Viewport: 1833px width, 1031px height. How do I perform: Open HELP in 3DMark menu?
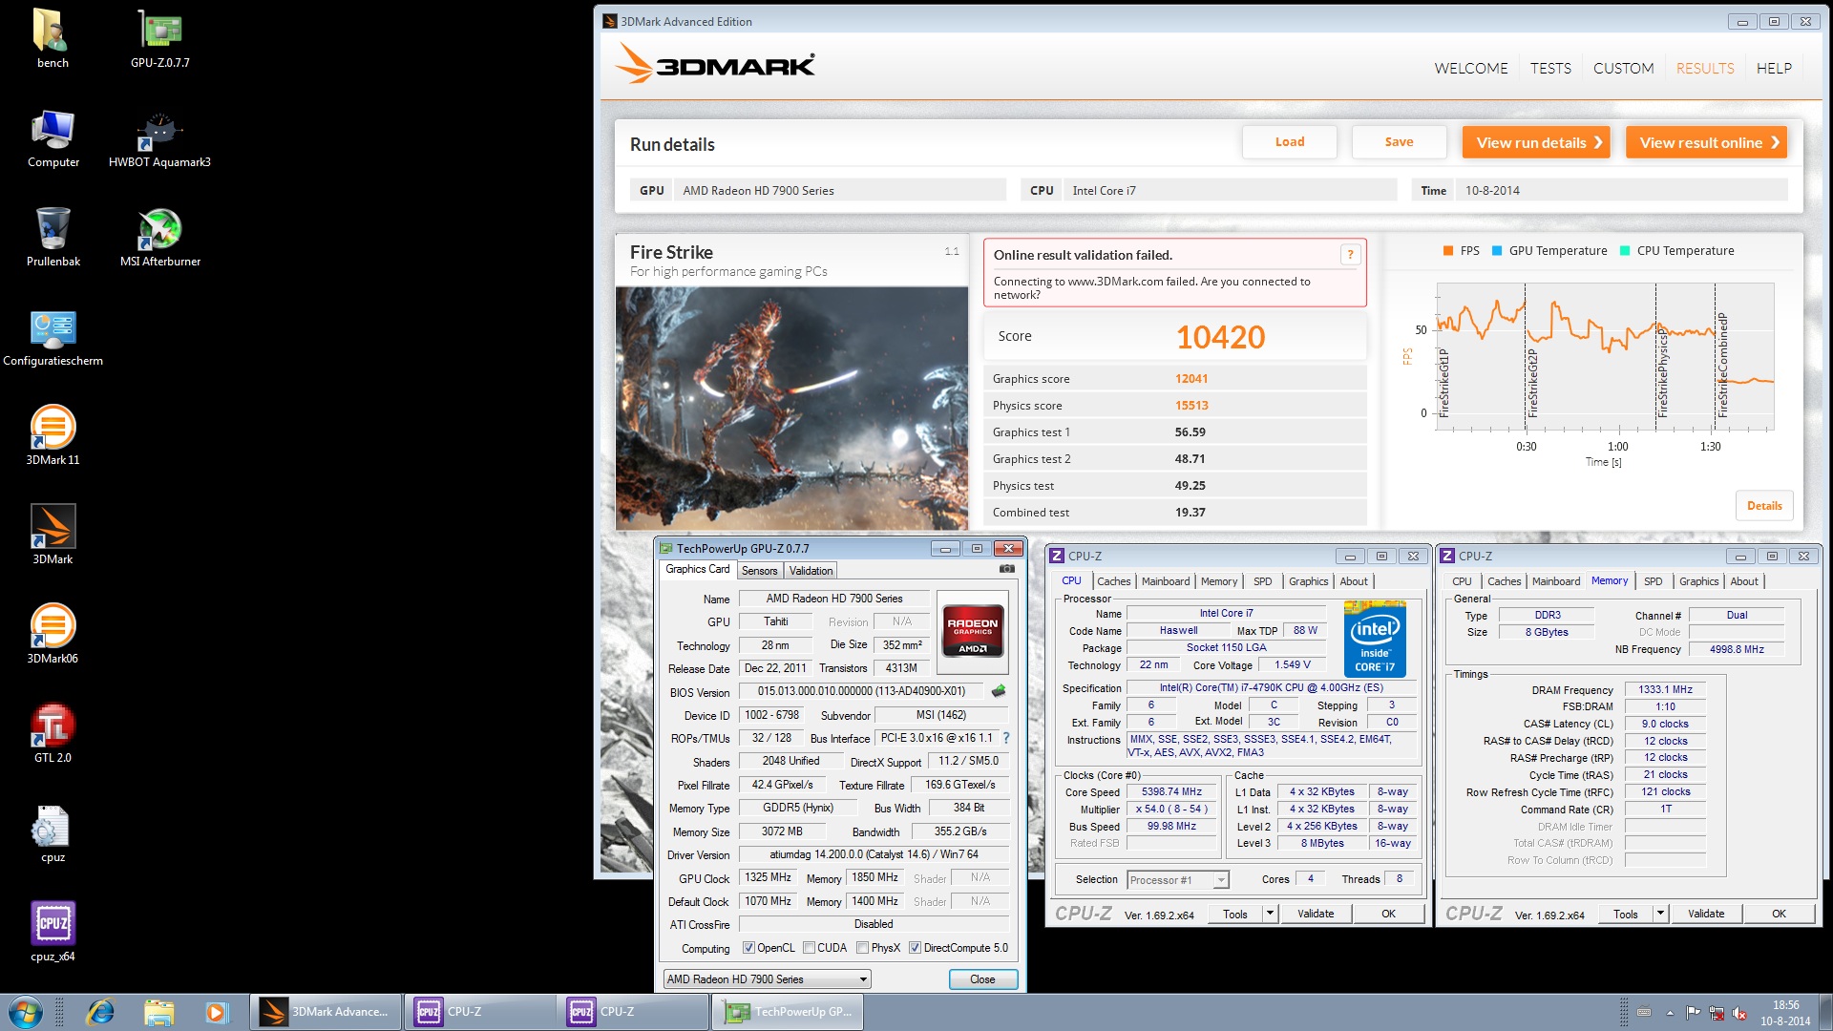pos(1774,69)
